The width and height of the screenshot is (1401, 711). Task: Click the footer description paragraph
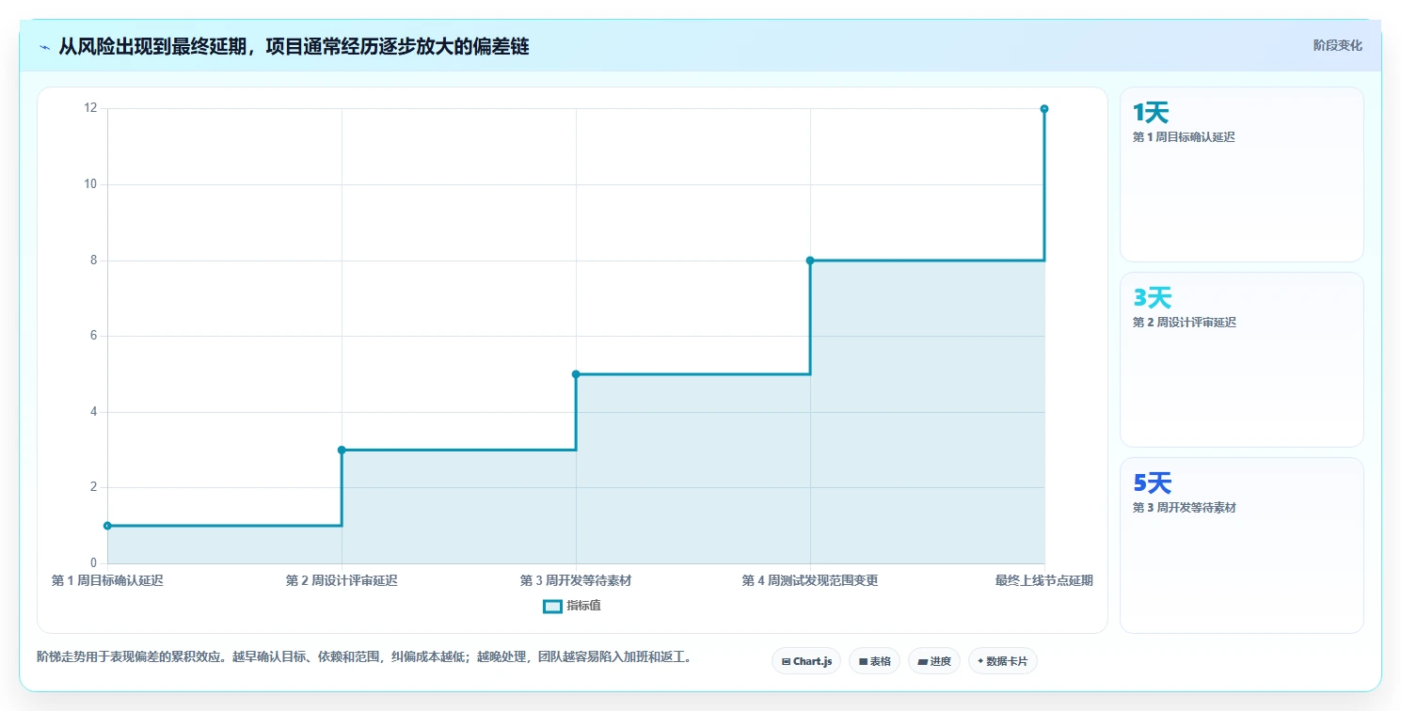point(364,657)
